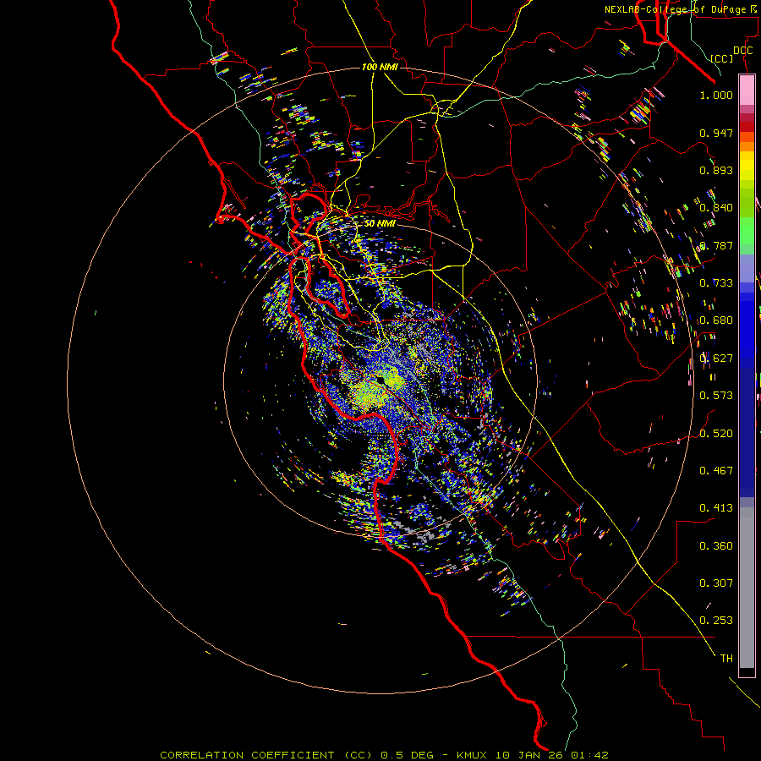Viewport: 761px width, 761px height.
Task: Pick the pink color band beside 1.000
Action: pyautogui.click(x=747, y=90)
